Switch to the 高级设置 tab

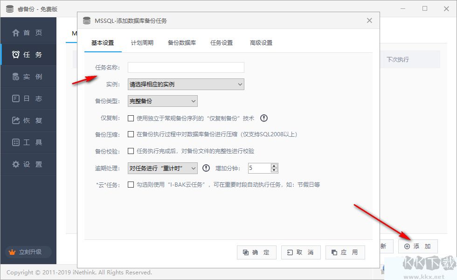click(x=261, y=42)
